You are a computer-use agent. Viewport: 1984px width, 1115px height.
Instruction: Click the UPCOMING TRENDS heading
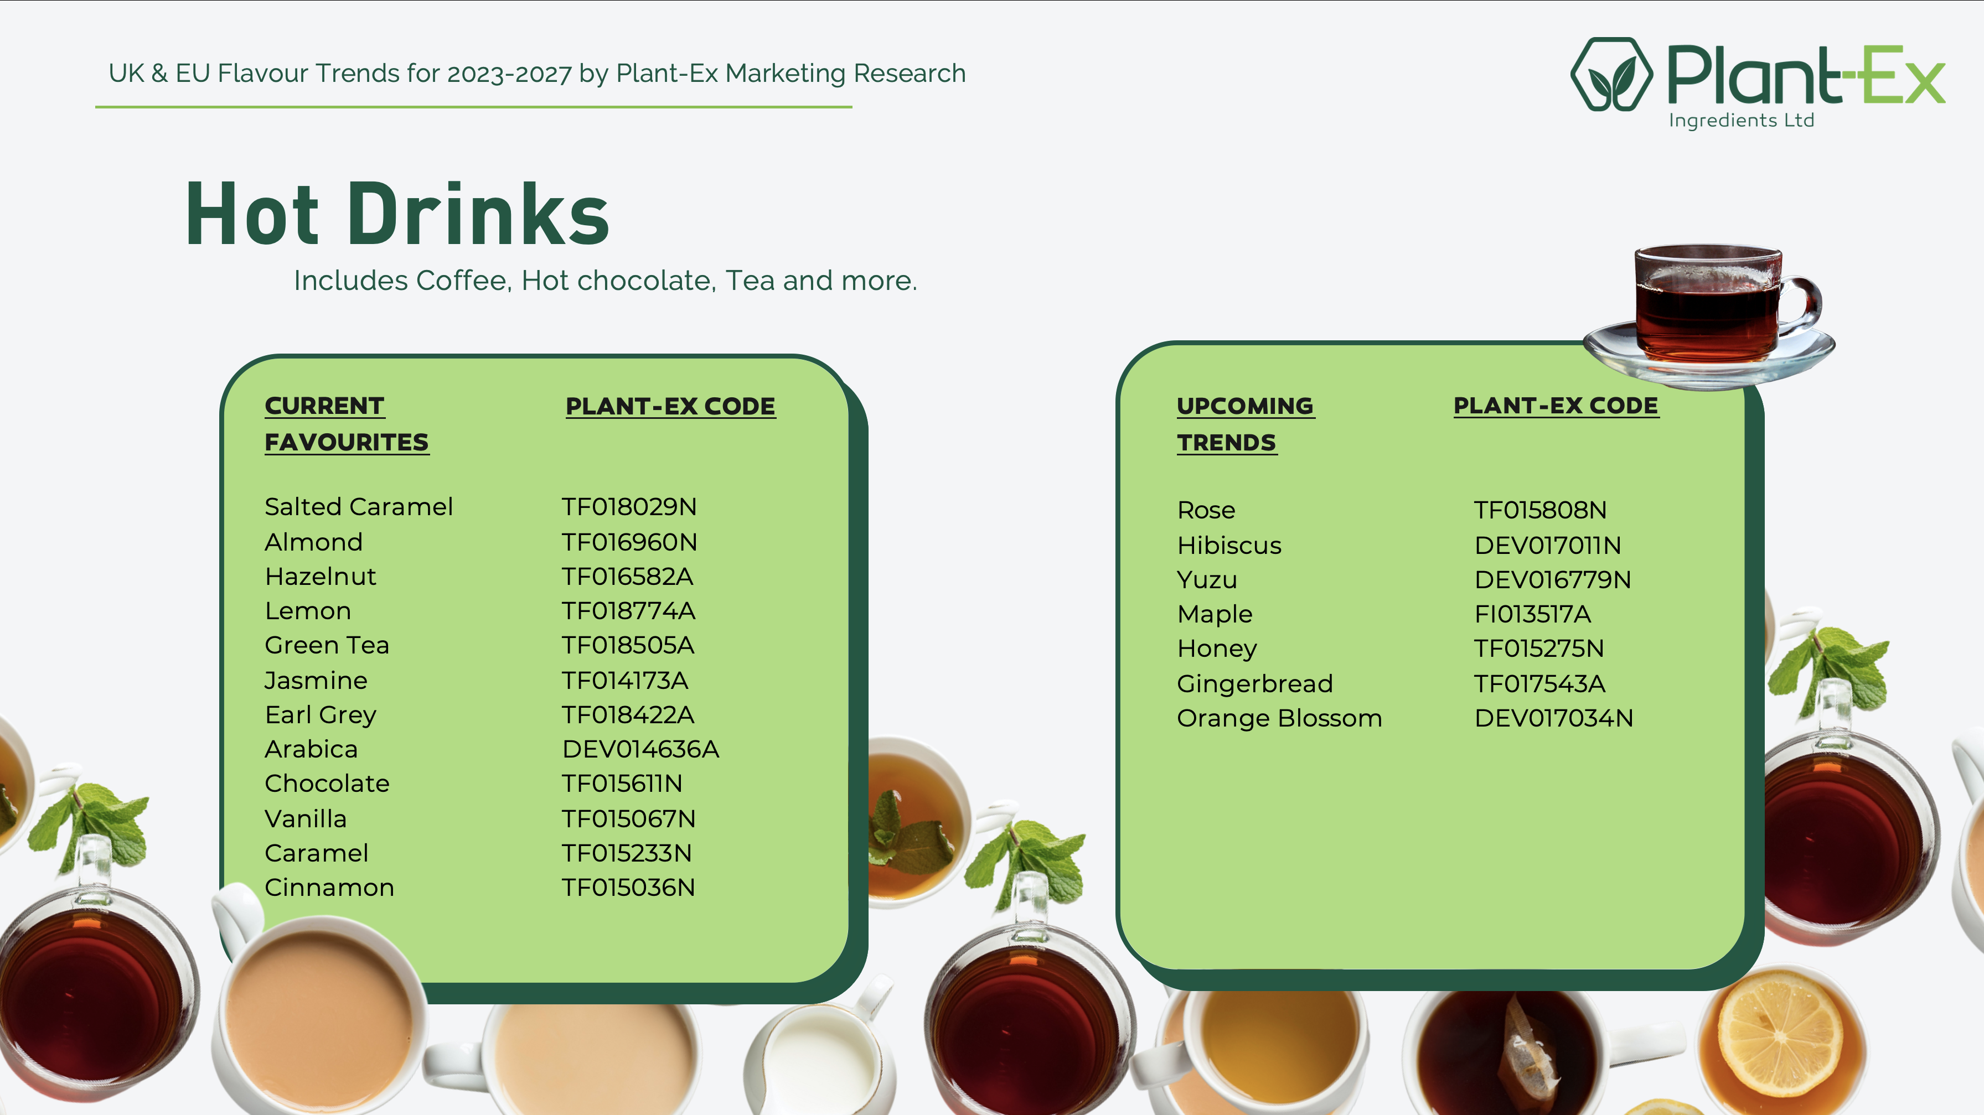click(x=1246, y=423)
